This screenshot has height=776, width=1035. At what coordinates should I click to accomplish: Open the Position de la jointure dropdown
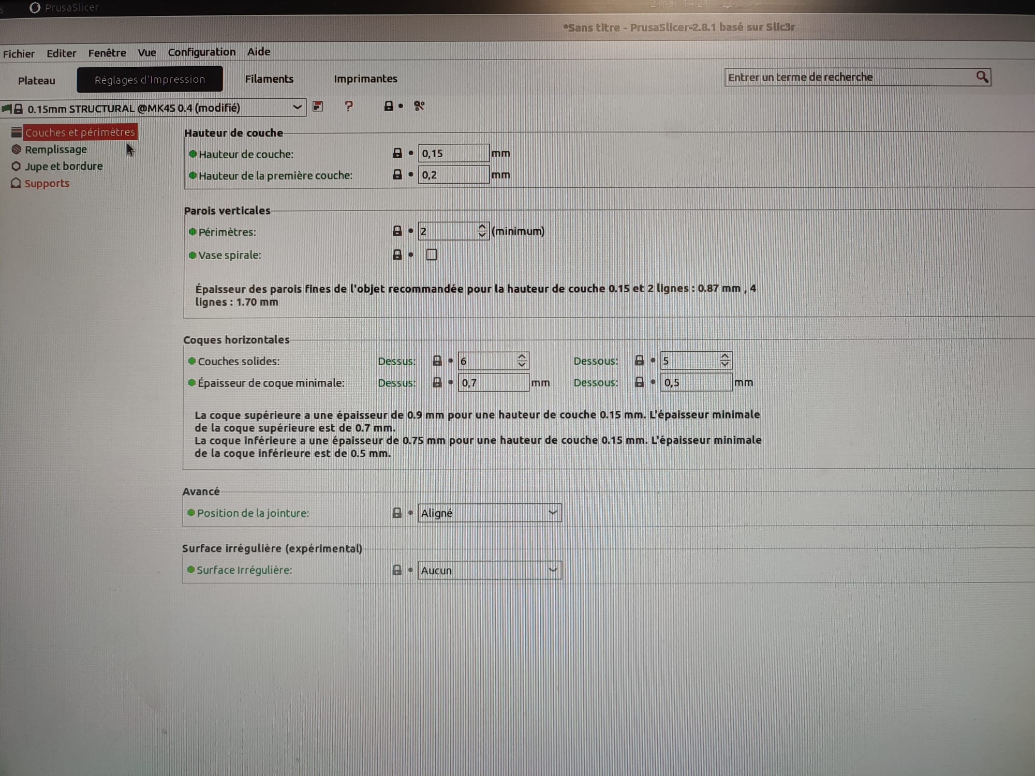pos(490,513)
